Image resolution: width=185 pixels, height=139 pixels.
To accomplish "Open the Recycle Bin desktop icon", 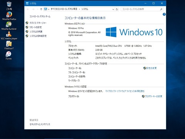I will pos(9,5).
